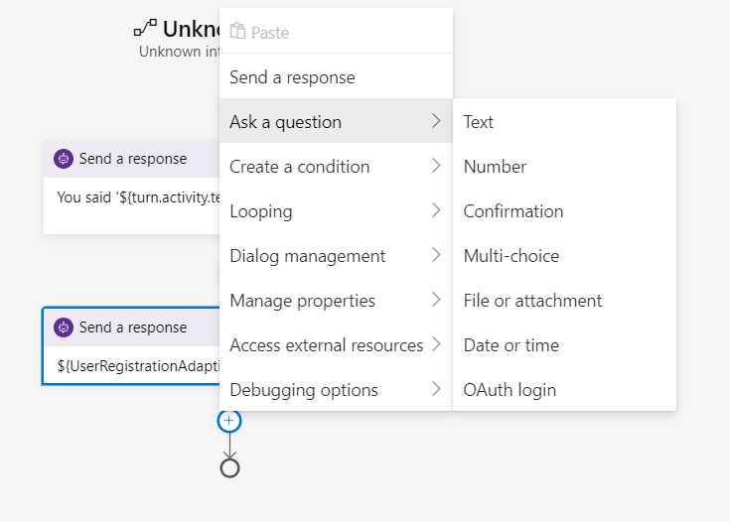Select Multi-choice question type
The image size is (730, 522).
(x=564, y=256)
